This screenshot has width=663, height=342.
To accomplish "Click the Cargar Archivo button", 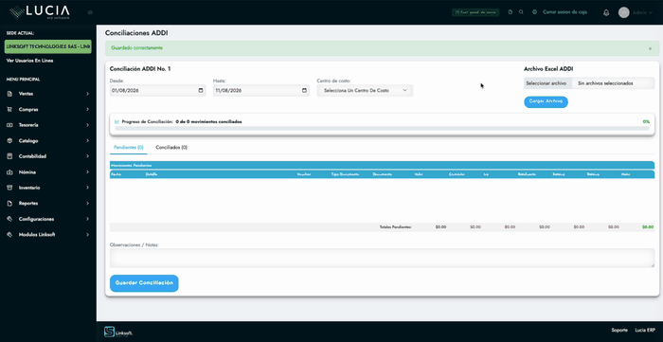I will click(546, 102).
